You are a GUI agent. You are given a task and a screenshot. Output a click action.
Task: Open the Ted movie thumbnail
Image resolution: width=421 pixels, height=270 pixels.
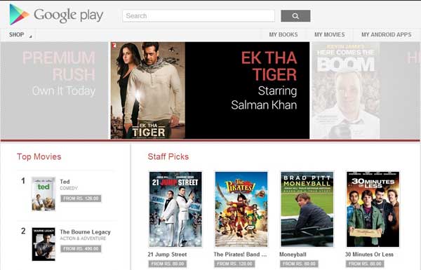click(x=44, y=194)
